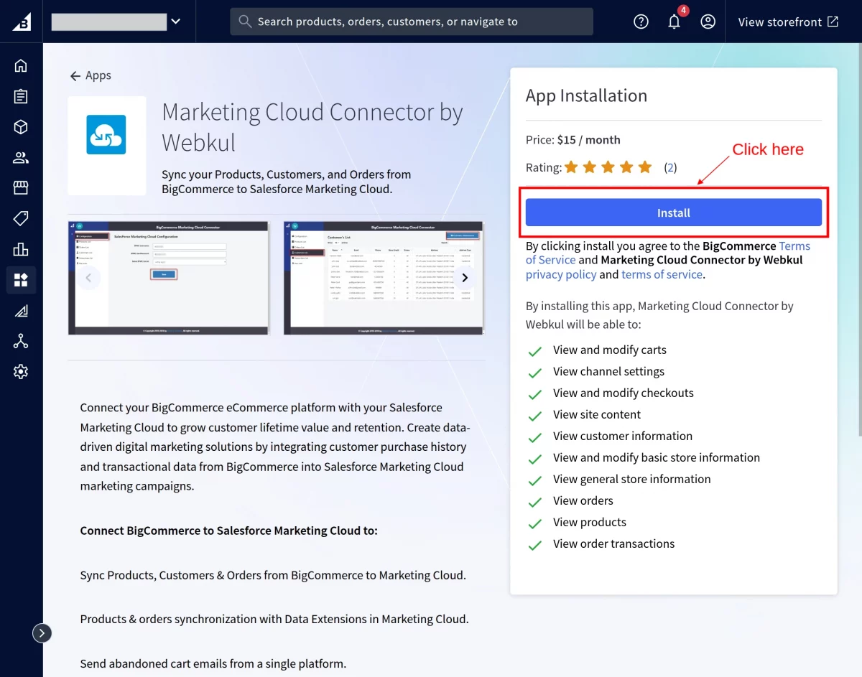The width and height of the screenshot is (862, 677).
Task: Open the hierarchy nodes icon in sidebar
Action: (x=21, y=341)
